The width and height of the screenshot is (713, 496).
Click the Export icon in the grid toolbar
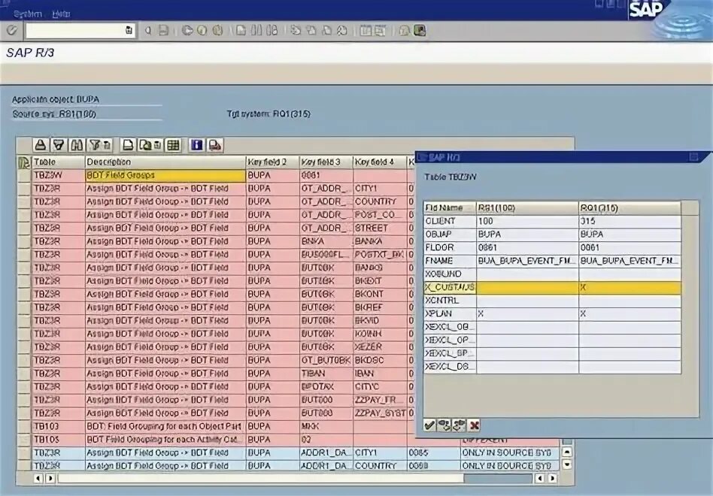[145, 145]
